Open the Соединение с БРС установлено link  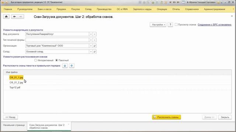coord(215,25)
